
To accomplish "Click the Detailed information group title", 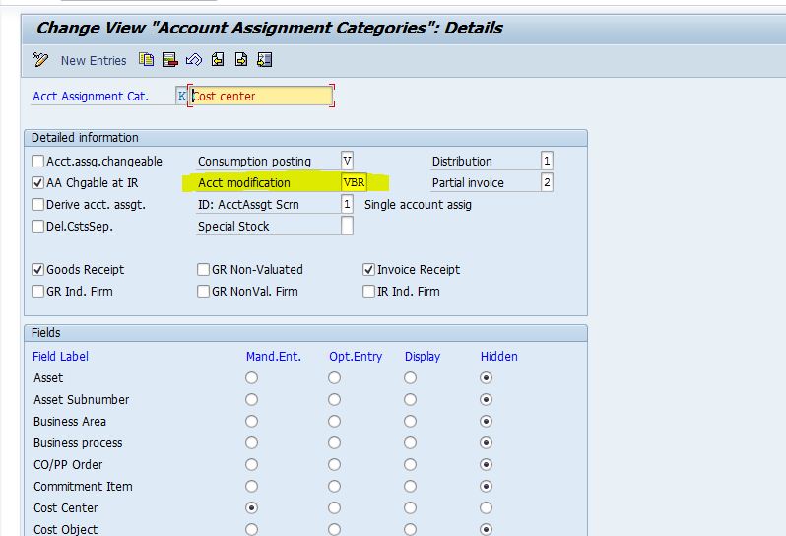I will [85, 137].
